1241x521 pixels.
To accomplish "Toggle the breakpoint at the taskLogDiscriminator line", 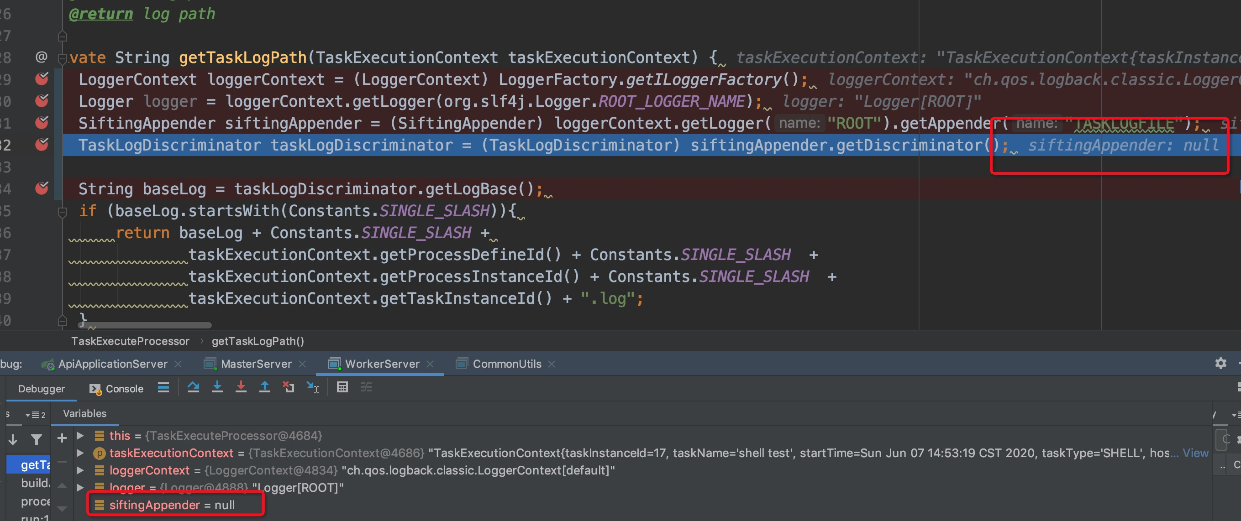I will point(42,145).
